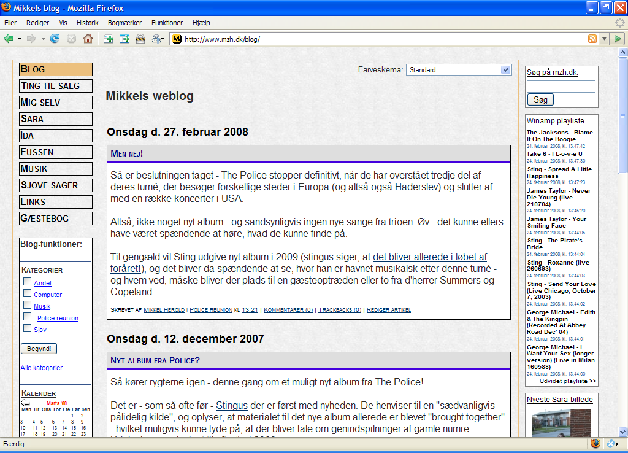Open the Alle kategorier link
Viewport: 628px width, 453px height.
coord(41,368)
